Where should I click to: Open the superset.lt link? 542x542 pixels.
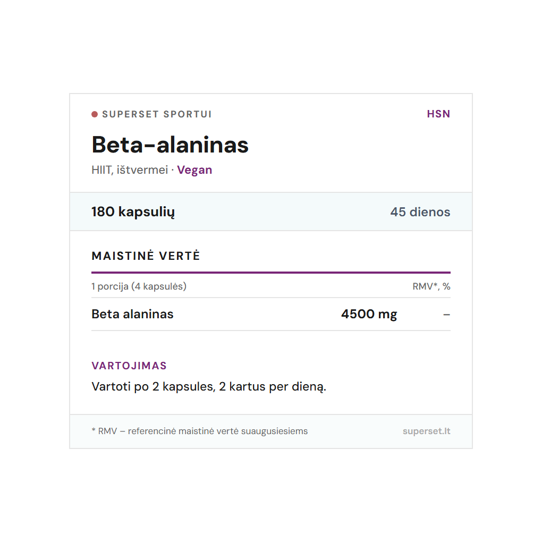click(x=426, y=431)
